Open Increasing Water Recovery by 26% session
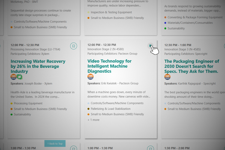The height and width of the screenshot is (150, 225). [38, 66]
